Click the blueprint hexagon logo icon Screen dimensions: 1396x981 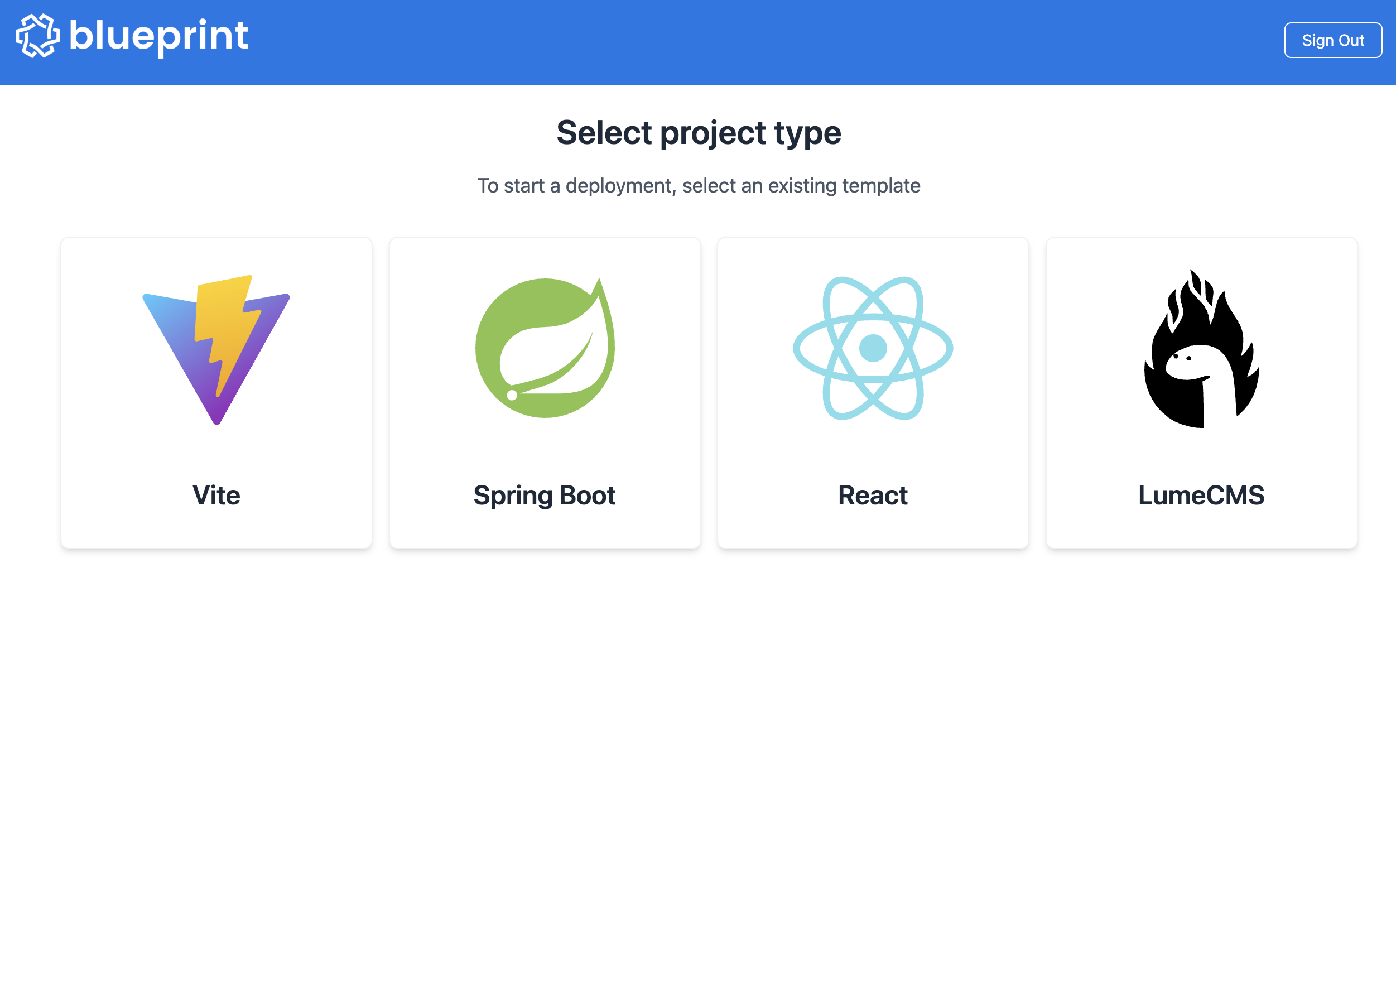click(38, 36)
